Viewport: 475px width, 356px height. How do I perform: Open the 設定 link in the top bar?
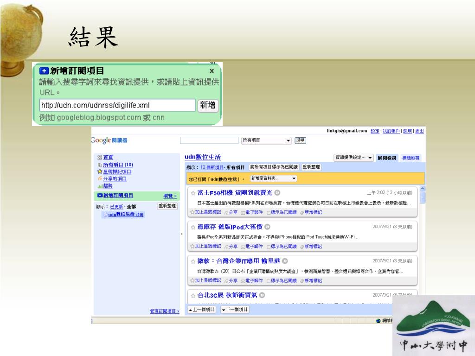point(375,131)
